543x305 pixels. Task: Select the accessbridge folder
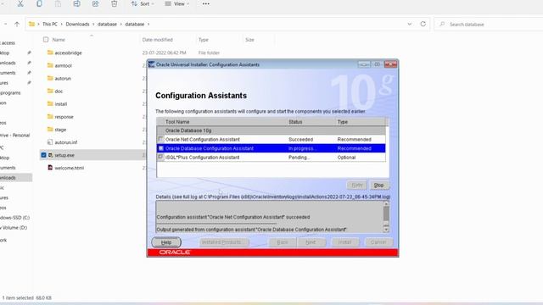click(68, 53)
